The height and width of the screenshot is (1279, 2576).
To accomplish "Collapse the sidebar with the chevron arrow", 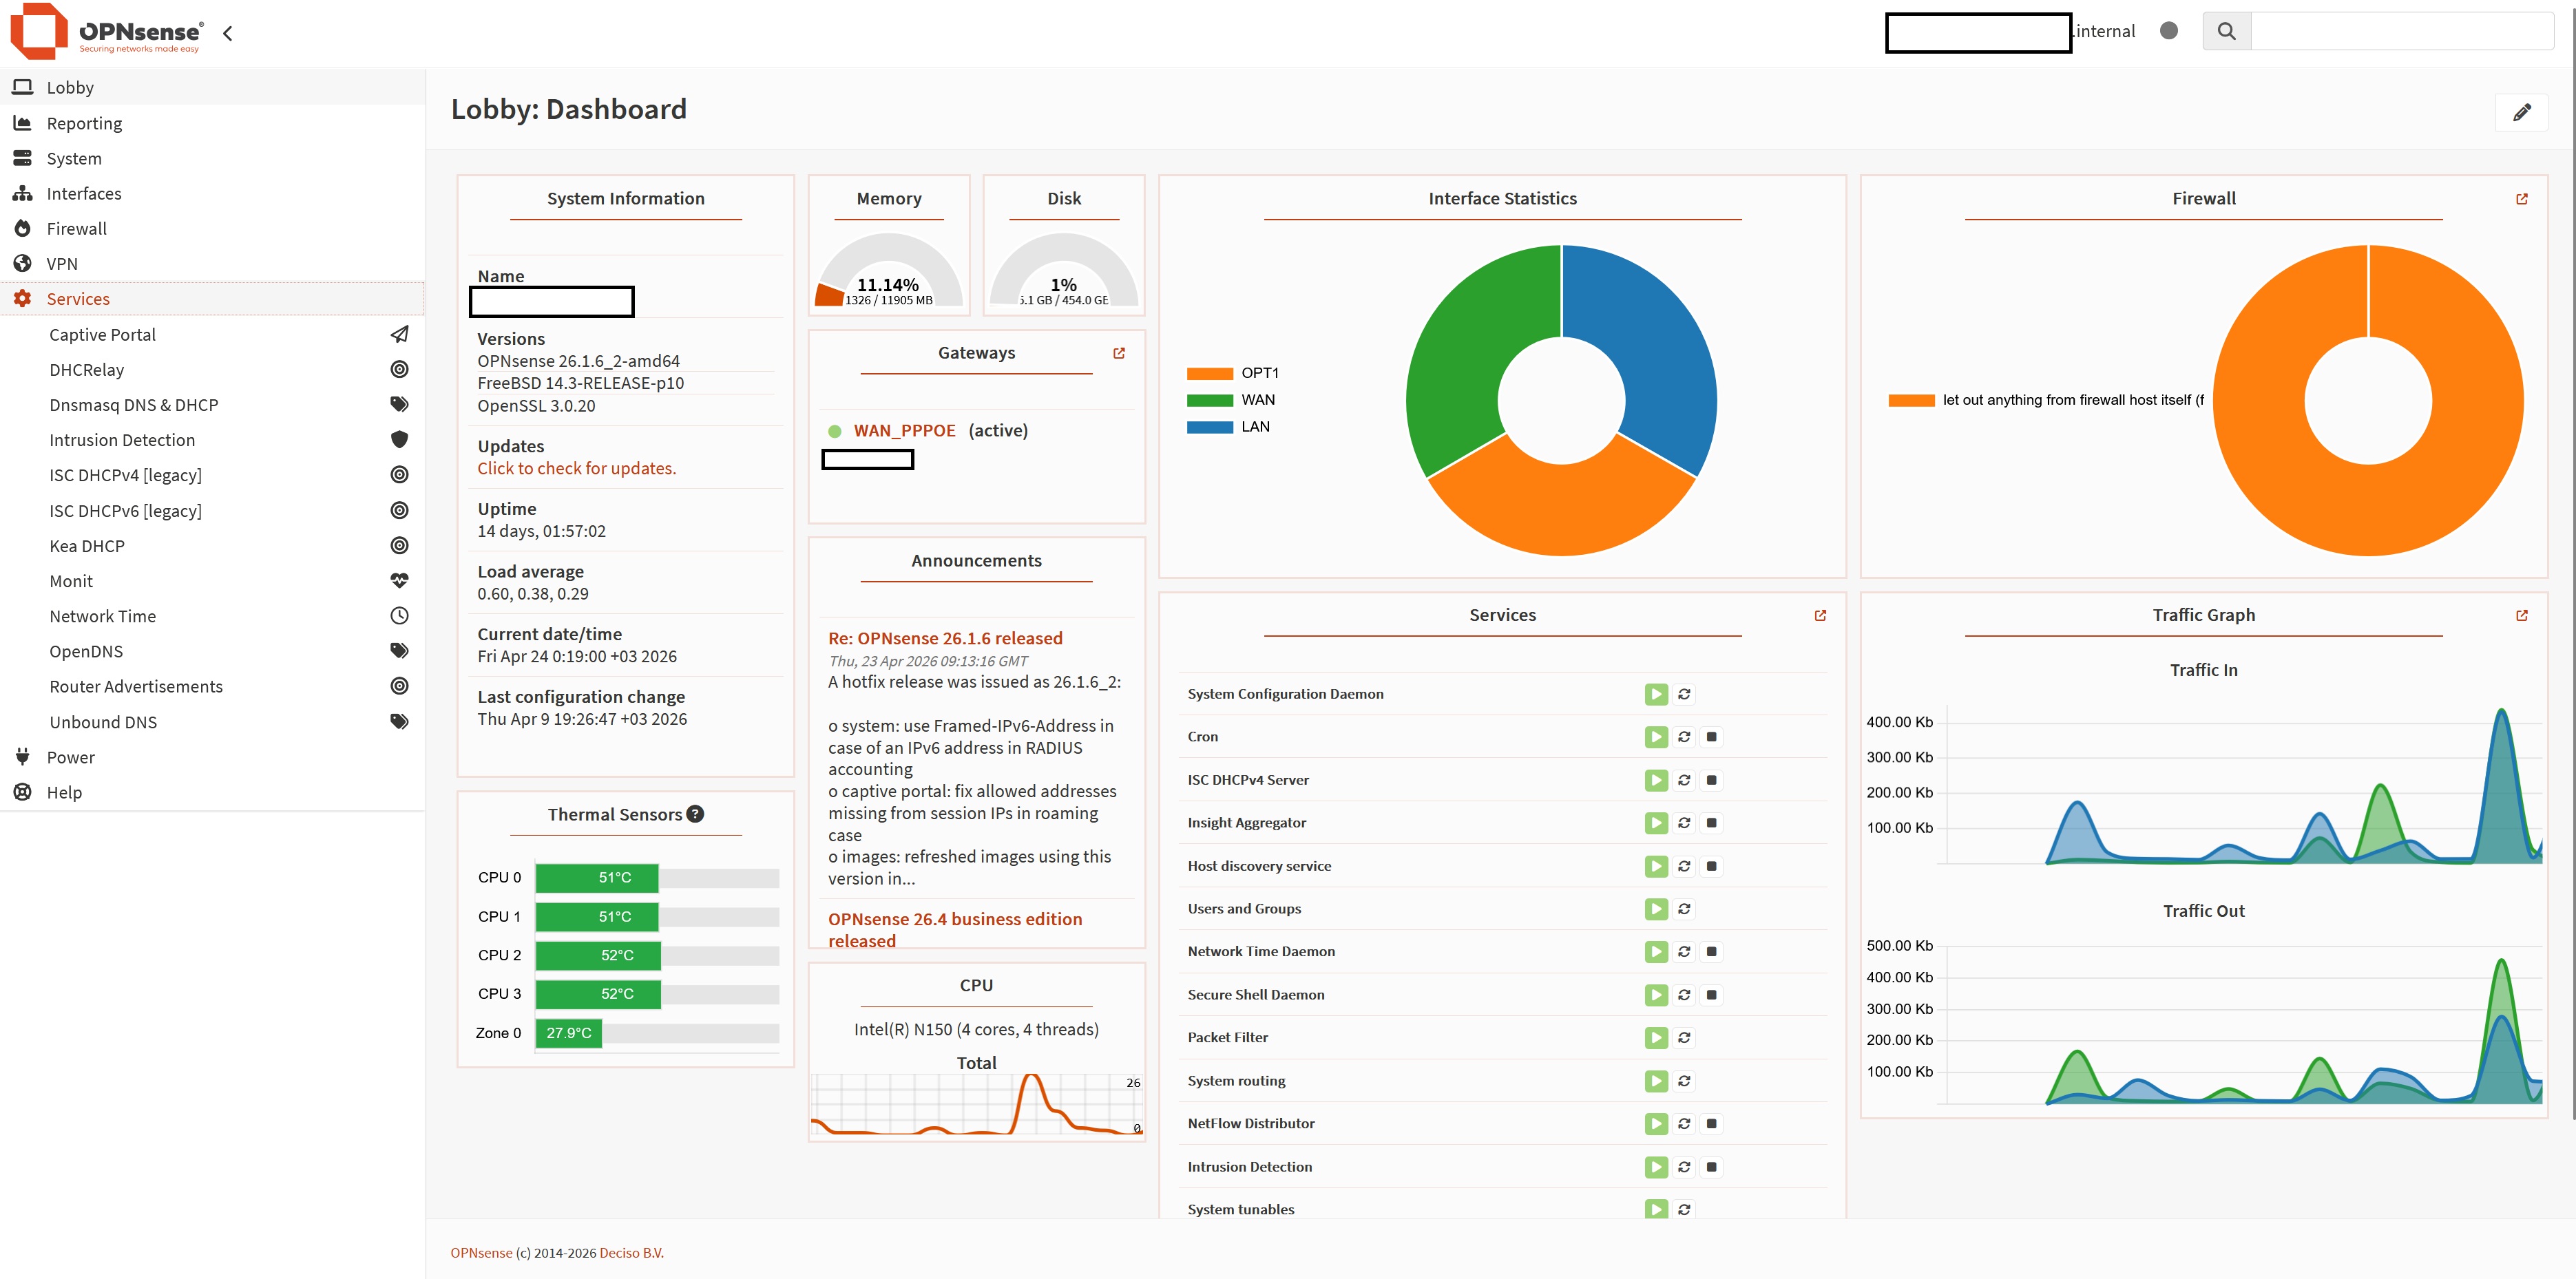I will click(228, 33).
